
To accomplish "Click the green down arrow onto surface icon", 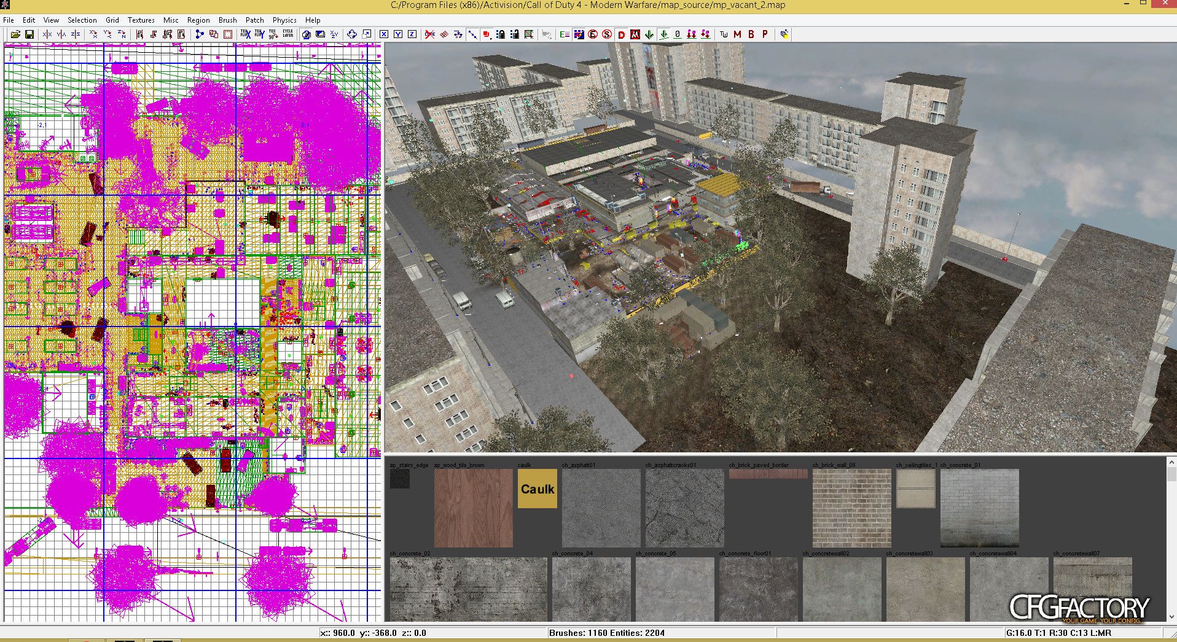I will point(663,34).
